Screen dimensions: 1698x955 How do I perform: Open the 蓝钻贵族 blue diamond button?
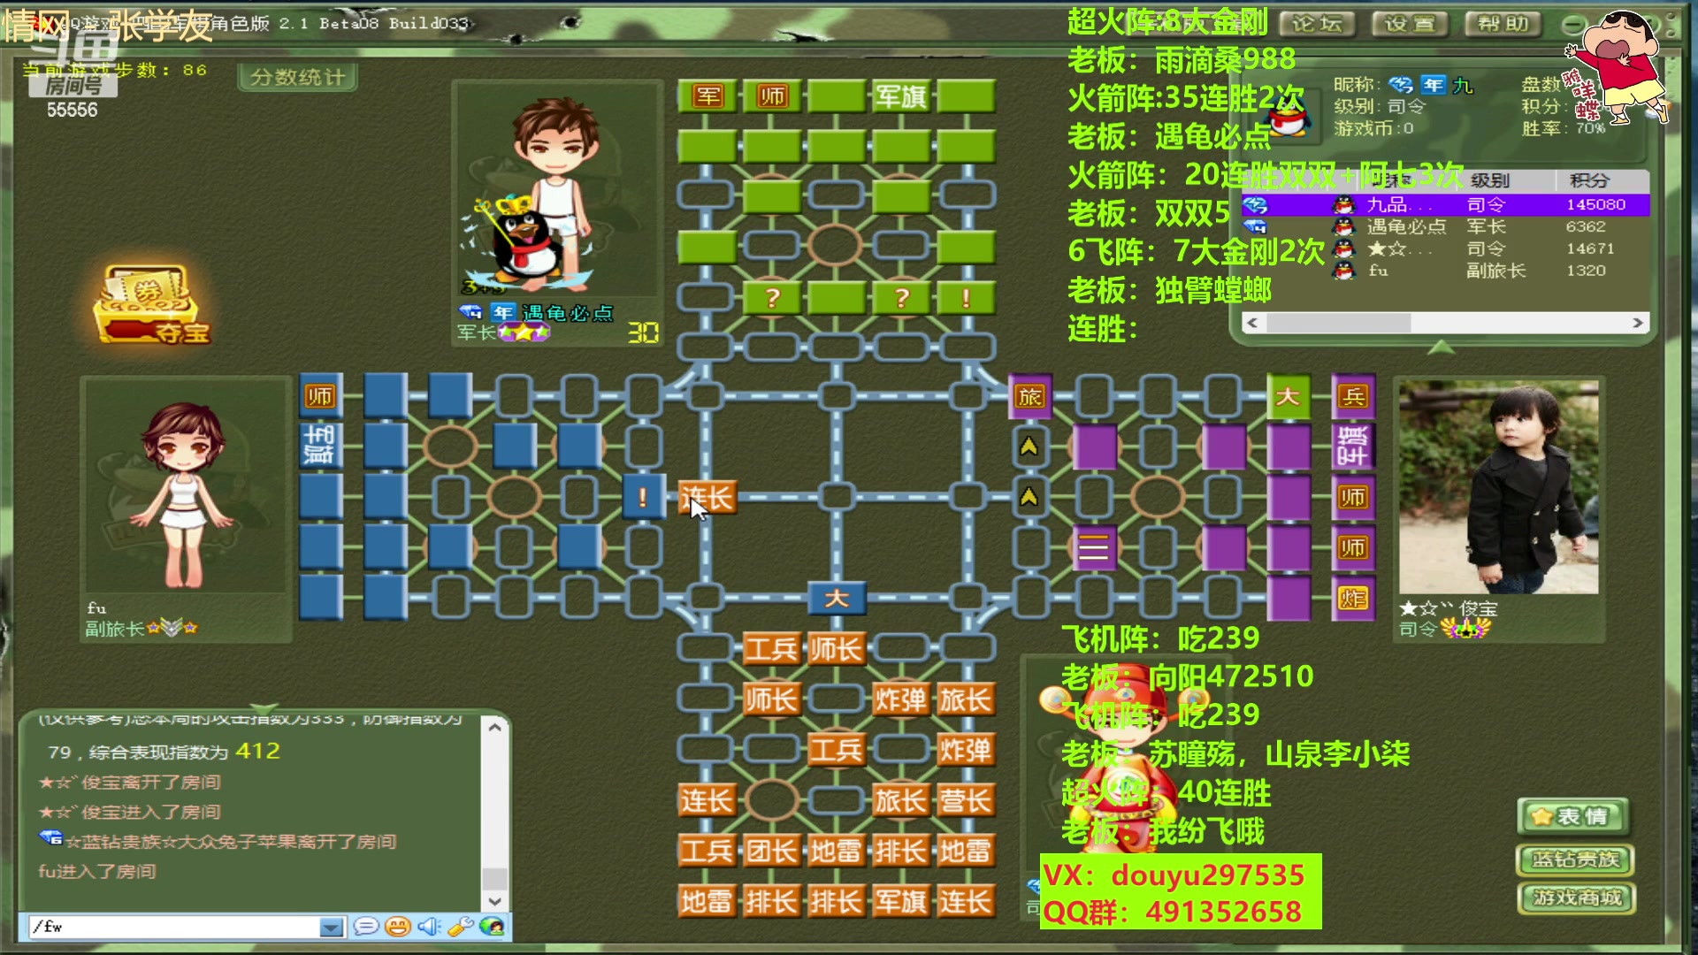click(x=1576, y=859)
